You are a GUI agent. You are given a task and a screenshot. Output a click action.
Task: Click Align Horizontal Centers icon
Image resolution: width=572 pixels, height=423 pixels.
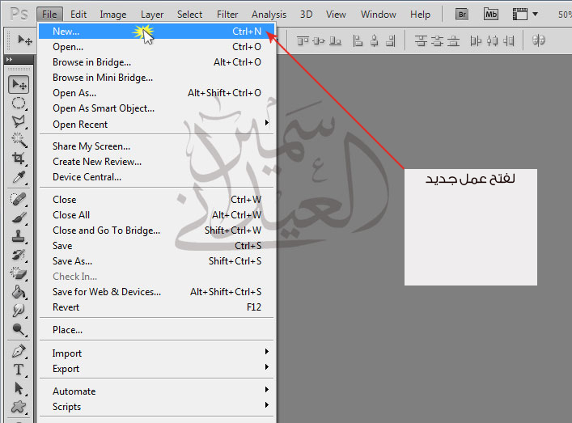pyautogui.click(x=375, y=40)
